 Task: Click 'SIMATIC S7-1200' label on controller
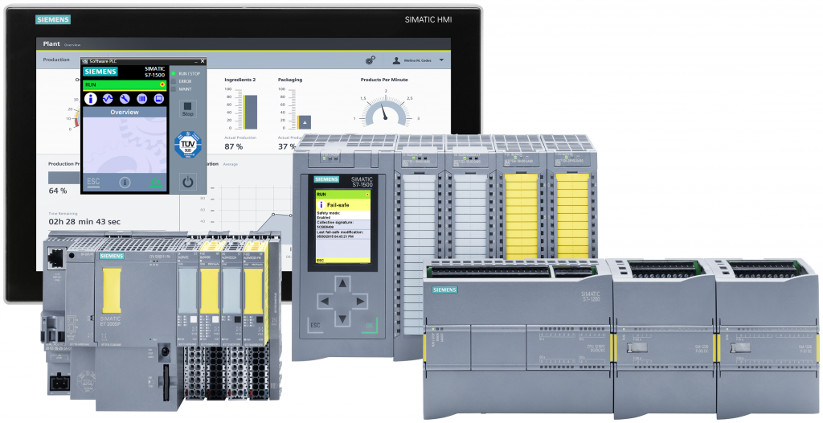tap(591, 296)
